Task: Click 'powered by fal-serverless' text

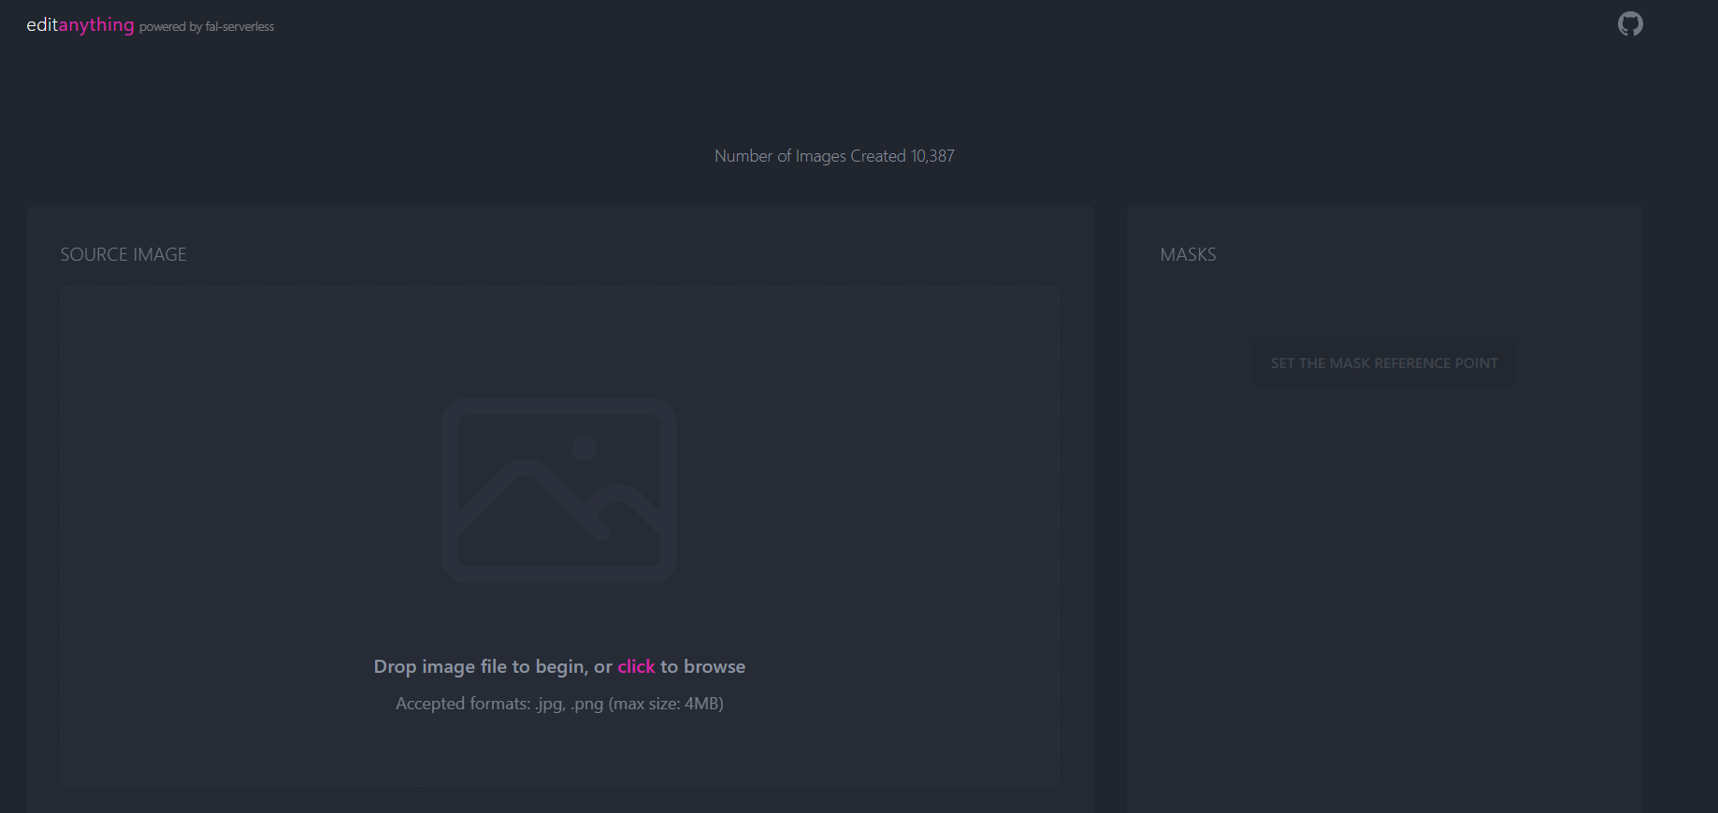Action: [x=207, y=27]
